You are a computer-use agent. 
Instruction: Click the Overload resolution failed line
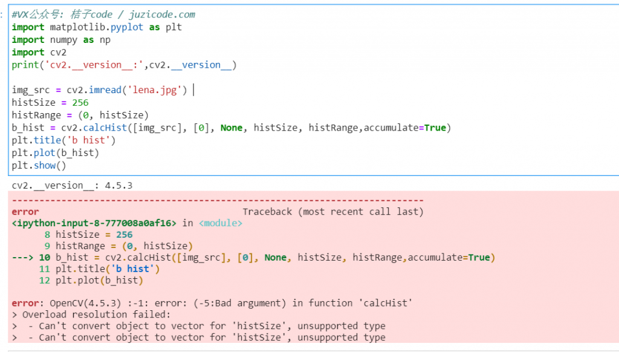click(91, 315)
